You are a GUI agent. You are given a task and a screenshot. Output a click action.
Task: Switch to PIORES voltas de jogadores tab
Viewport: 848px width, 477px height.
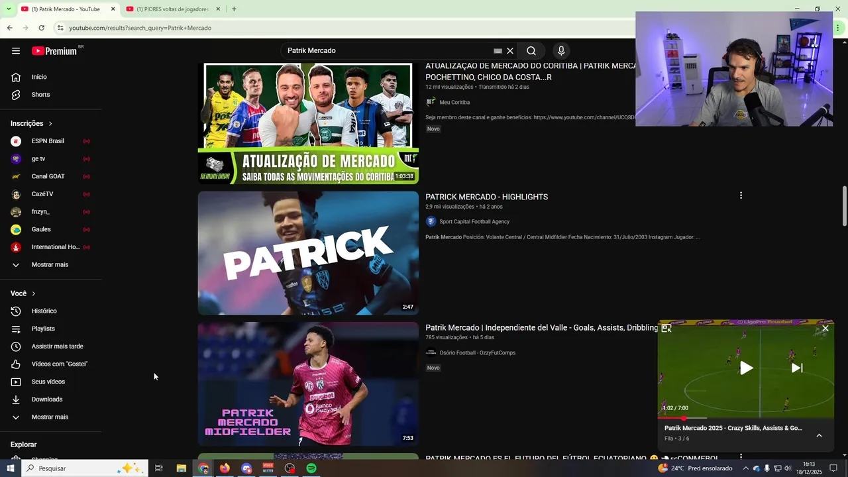[172, 9]
